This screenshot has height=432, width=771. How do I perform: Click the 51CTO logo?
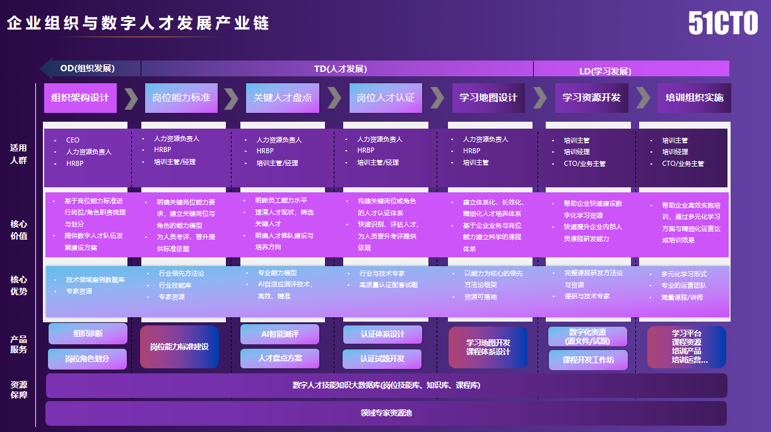coord(723,24)
